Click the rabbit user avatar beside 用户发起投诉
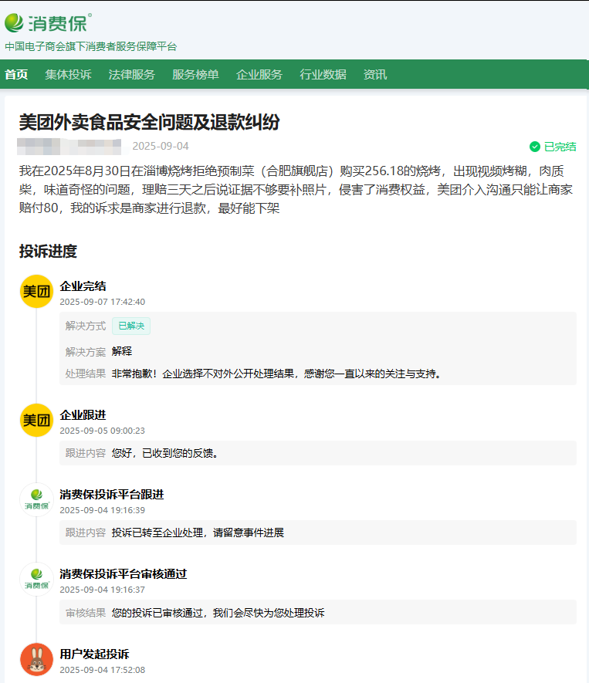 pyautogui.click(x=36, y=660)
